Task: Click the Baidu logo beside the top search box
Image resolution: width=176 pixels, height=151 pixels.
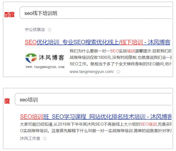Action: click(9, 15)
